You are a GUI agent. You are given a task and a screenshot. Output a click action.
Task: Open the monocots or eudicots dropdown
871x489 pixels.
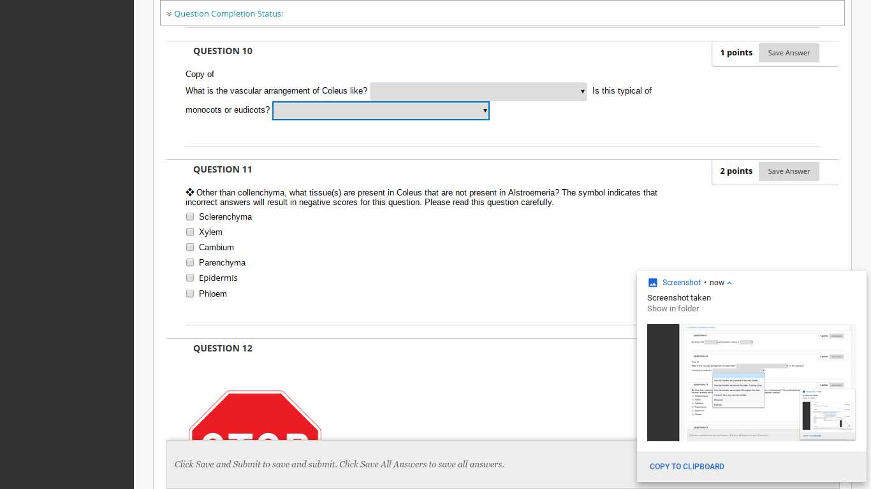tap(381, 111)
